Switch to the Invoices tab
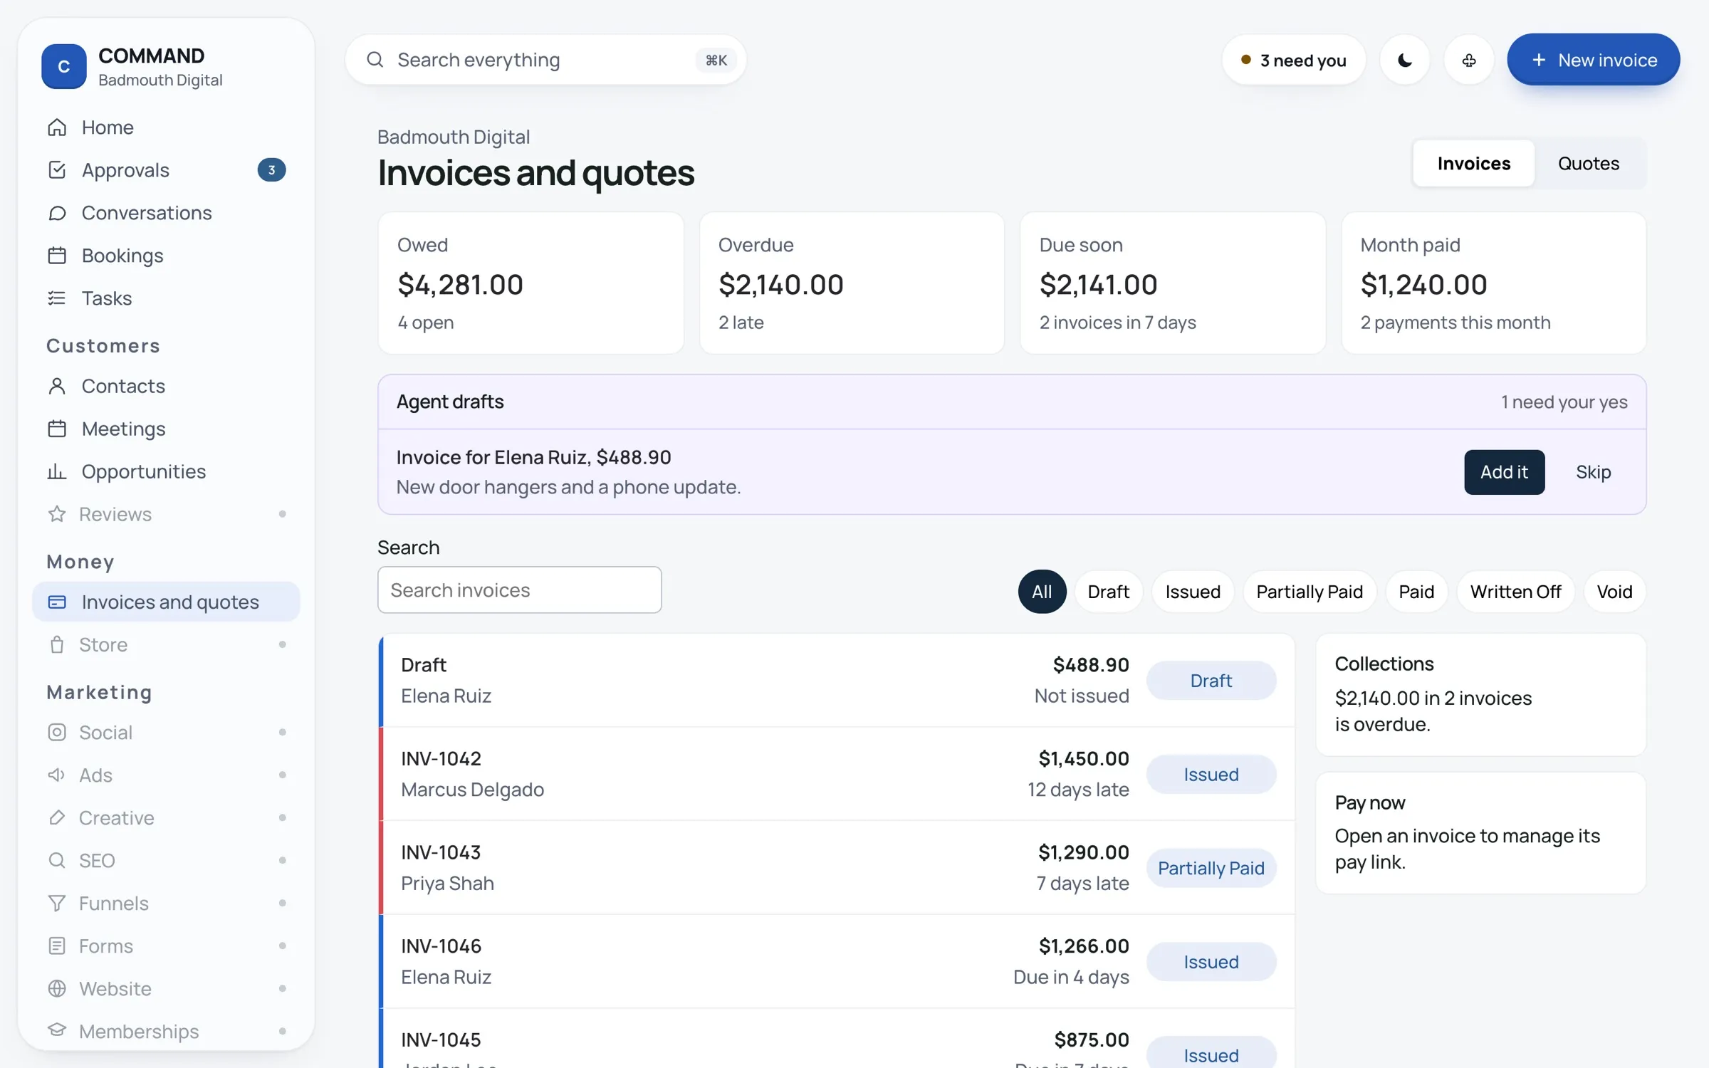The height and width of the screenshot is (1068, 1709). pyautogui.click(x=1473, y=163)
